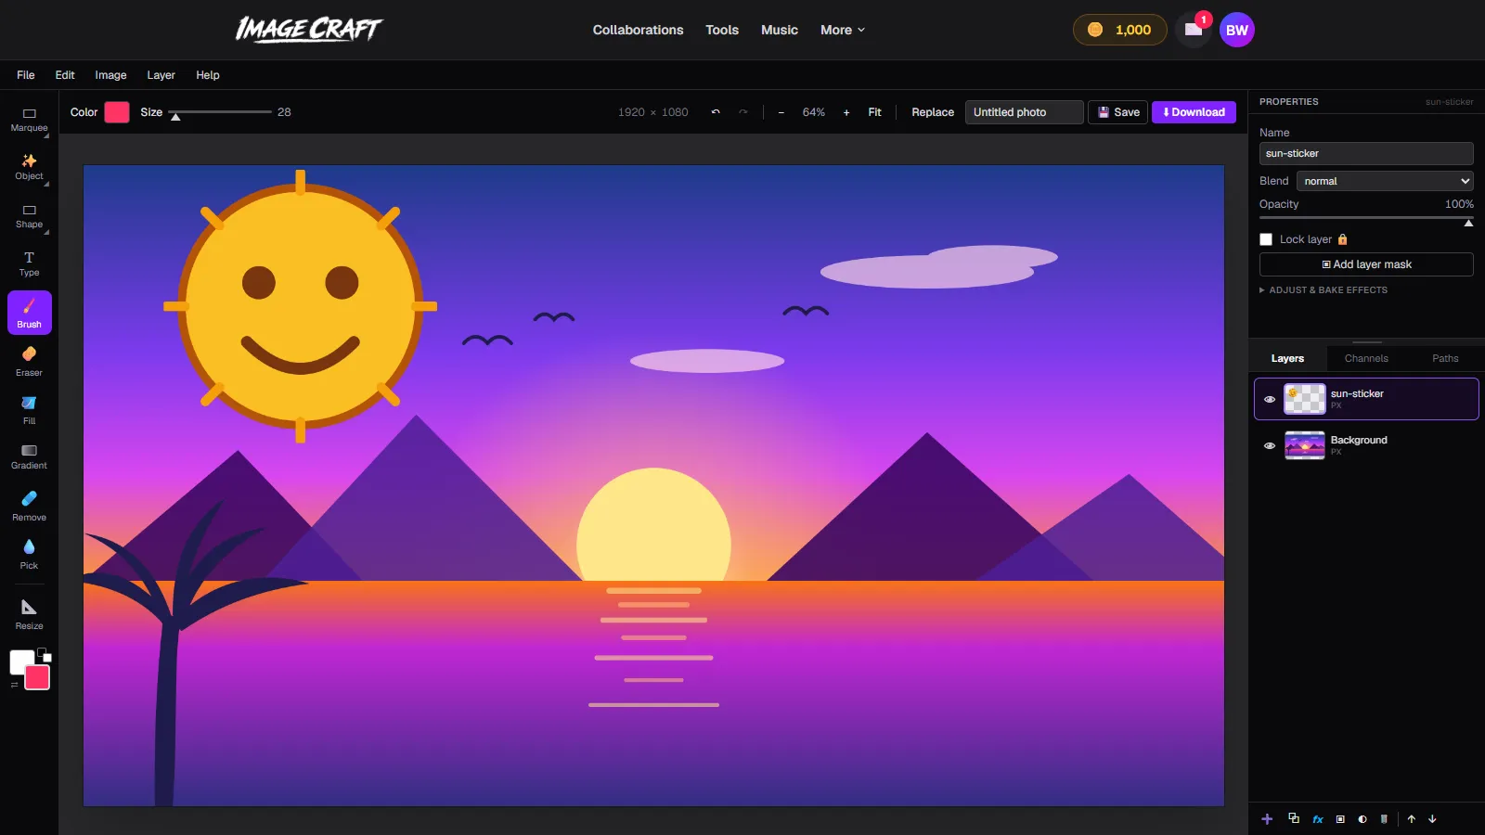The height and width of the screenshot is (835, 1485).
Task: Click the brush Size slider
Action: pyautogui.click(x=222, y=112)
